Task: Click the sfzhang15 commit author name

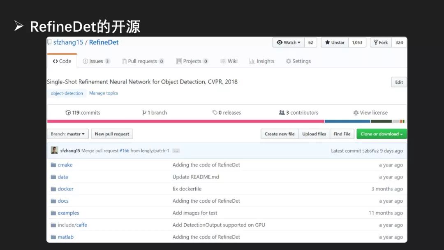Action: coord(70,150)
